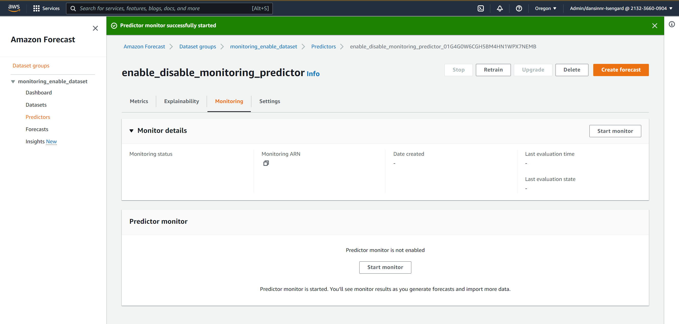Click the Delete predictor button

(x=572, y=70)
